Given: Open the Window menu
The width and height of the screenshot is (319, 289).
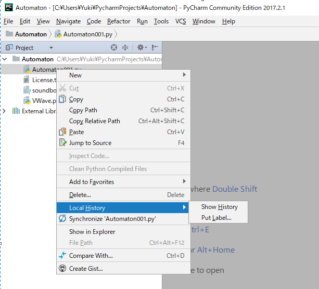Looking at the screenshot, I should [204, 21].
